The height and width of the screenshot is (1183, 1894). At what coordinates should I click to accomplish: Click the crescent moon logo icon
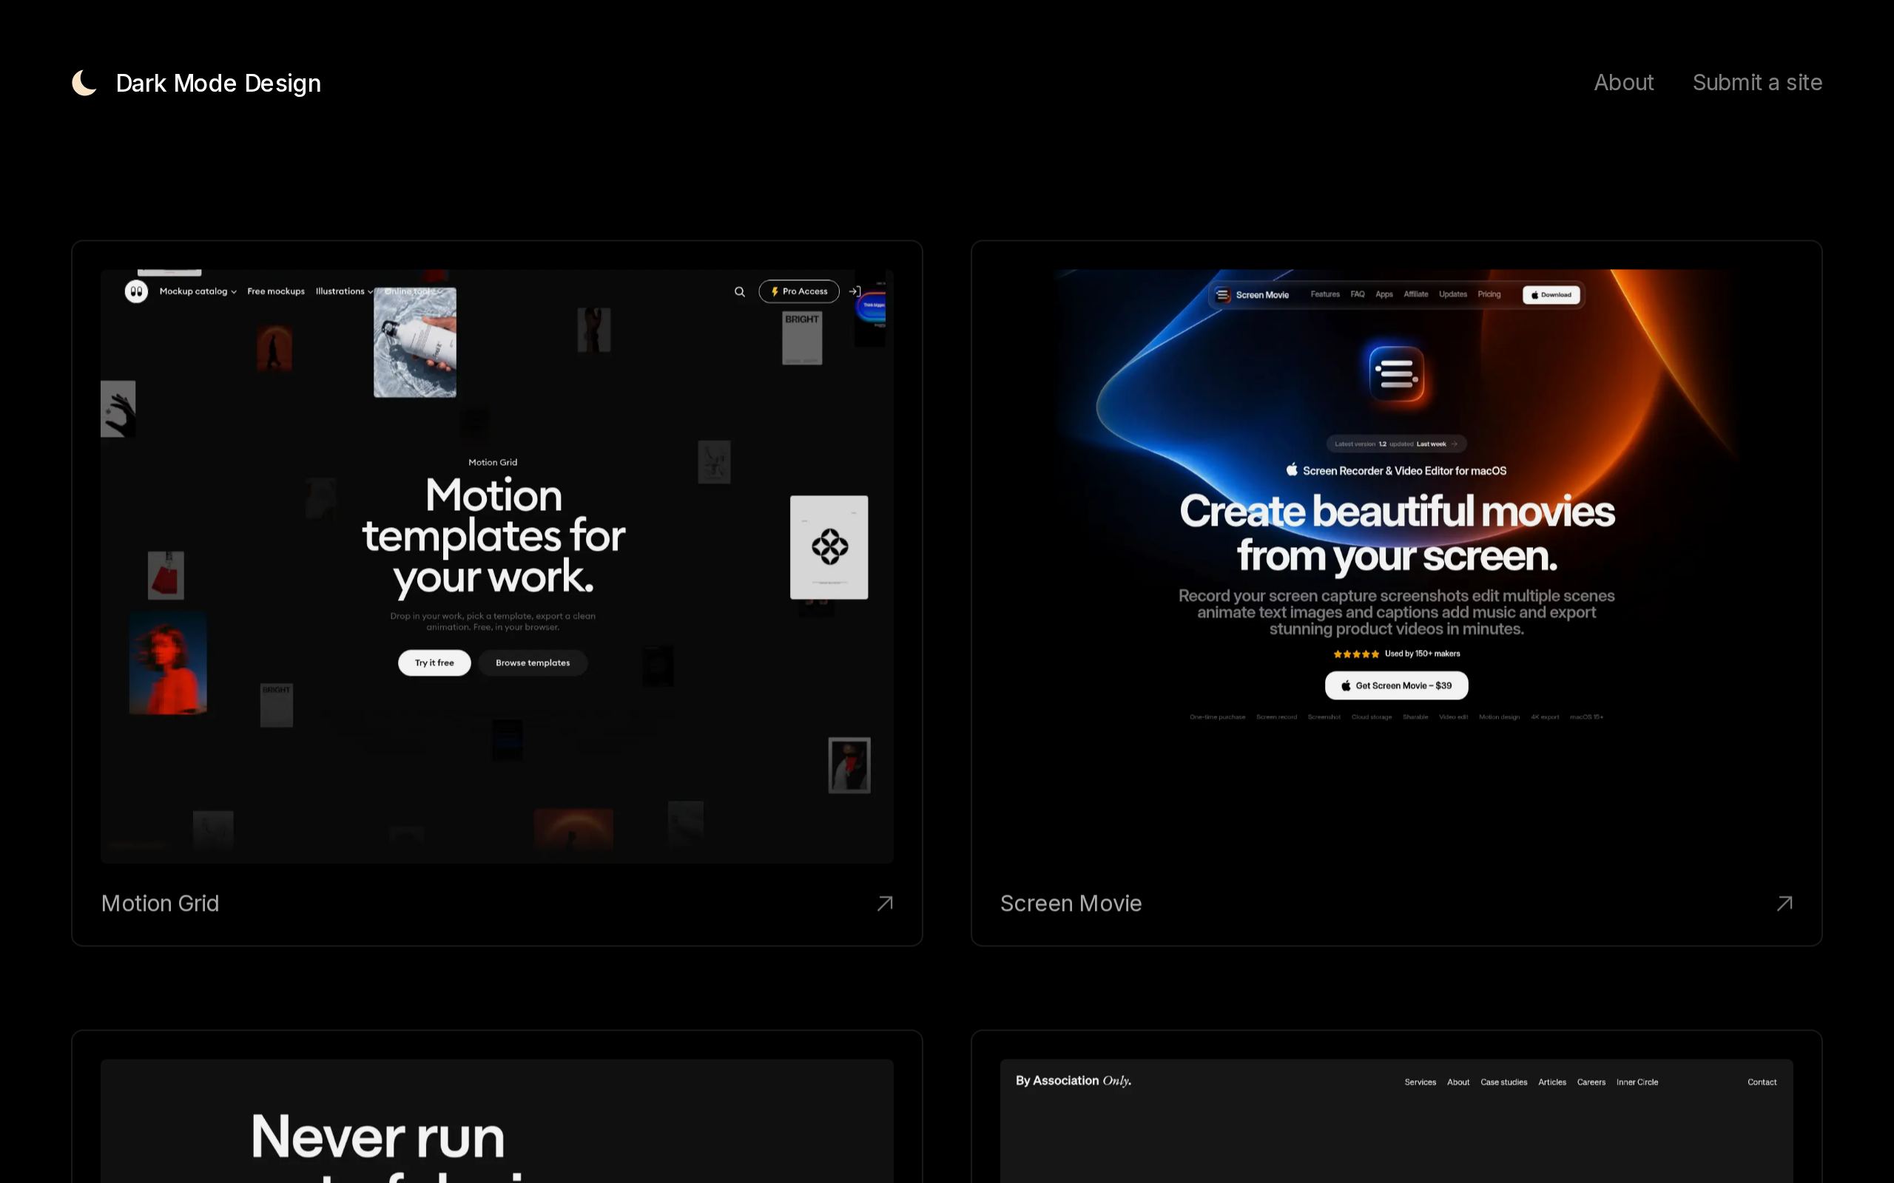(84, 82)
